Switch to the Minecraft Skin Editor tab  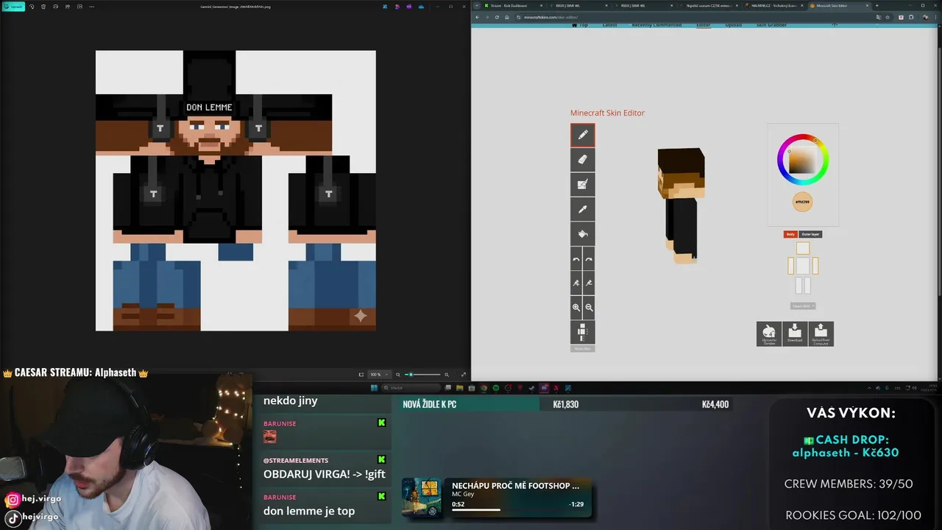(x=837, y=5)
